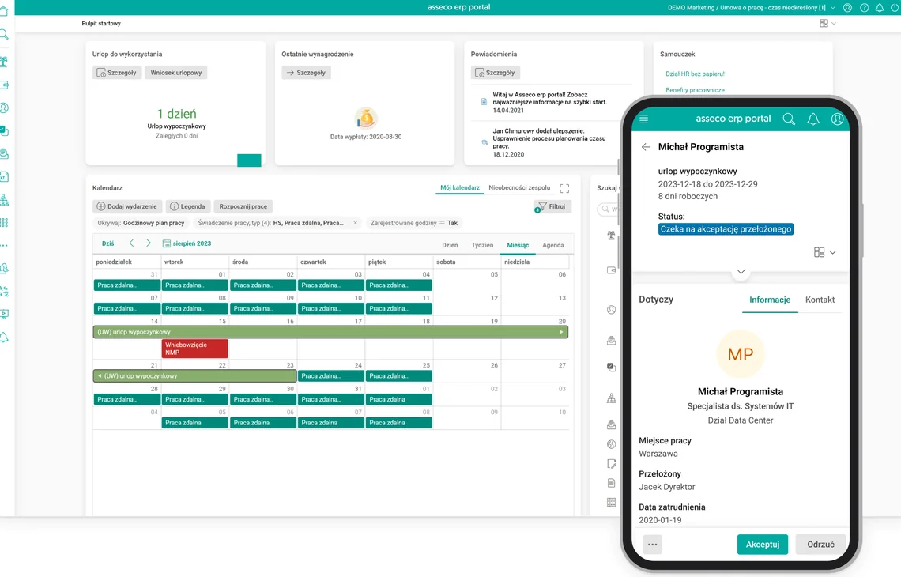Open the wallet icon in left sidebar

point(3,85)
